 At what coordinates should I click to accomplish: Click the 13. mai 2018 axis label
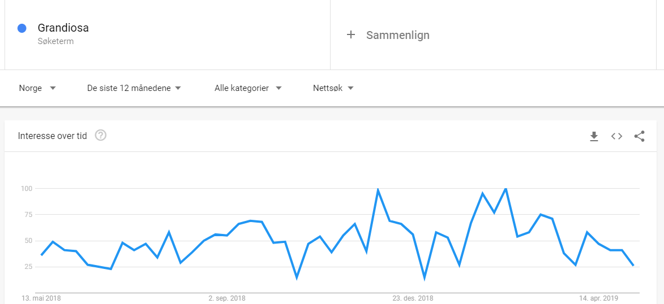pyautogui.click(x=41, y=298)
